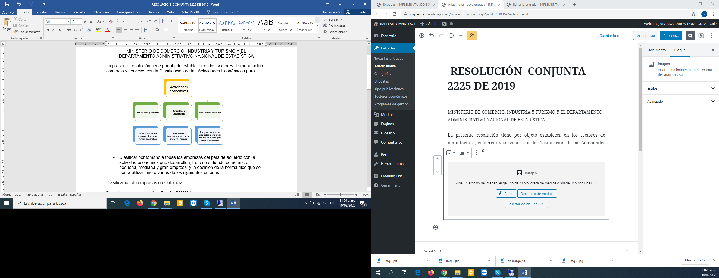Open Chrome from the Windows taskbar
Screen dimensions: 719x278
[x=154, y=203]
